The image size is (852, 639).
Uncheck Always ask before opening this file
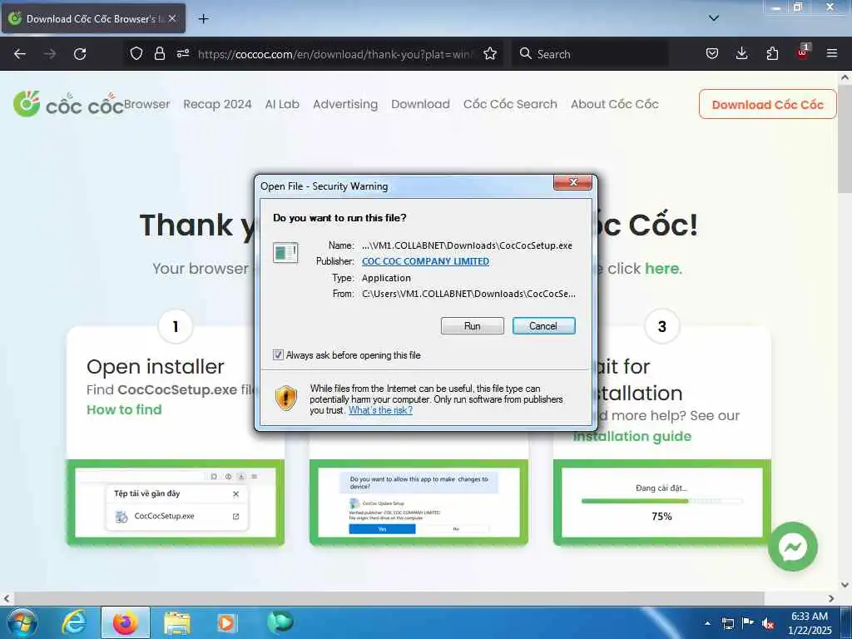[278, 354]
